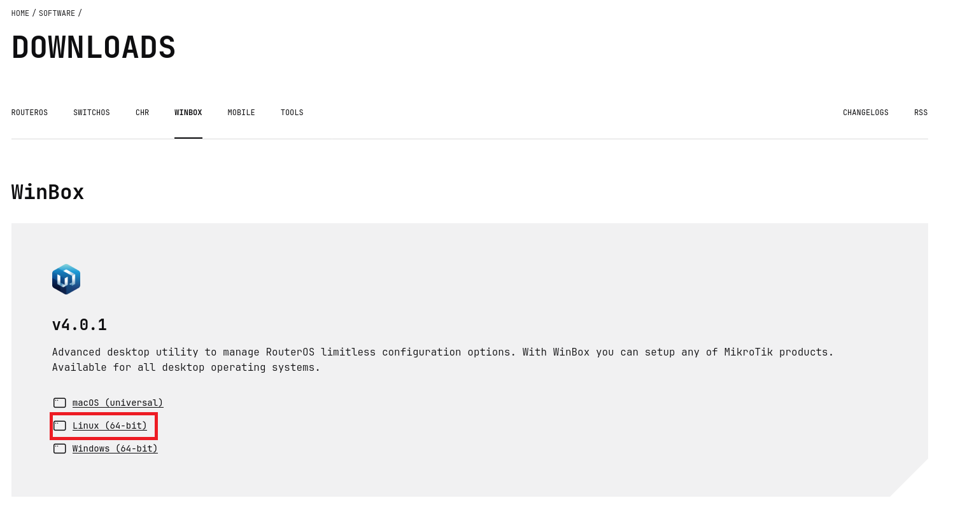
Task: Open the TOOLS downloads section
Action: pos(292,113)
